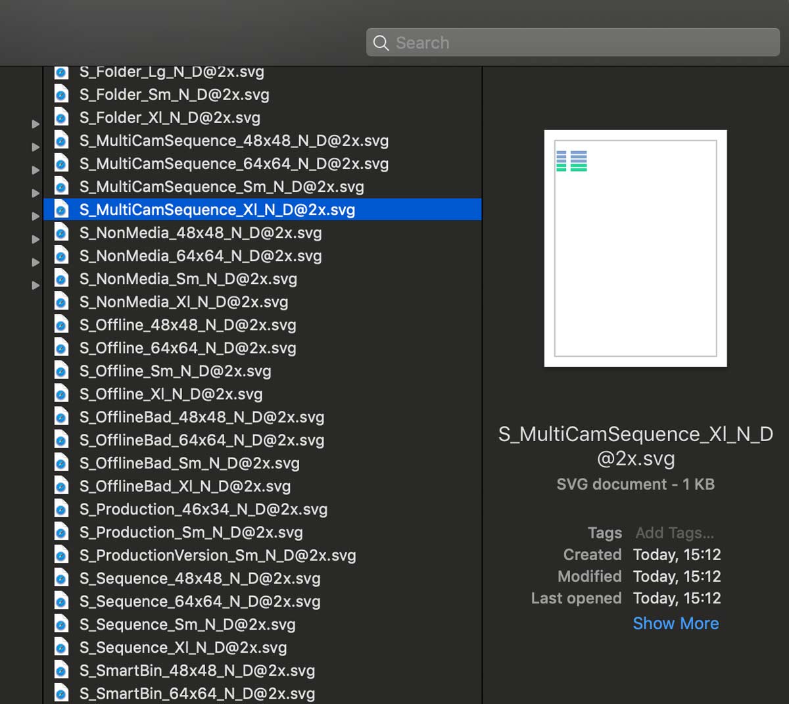Click file icon of S_Folder_Sm_N_D@2x.svg
The height and width of the screenshot is (704, 789).
pos(61,95)
